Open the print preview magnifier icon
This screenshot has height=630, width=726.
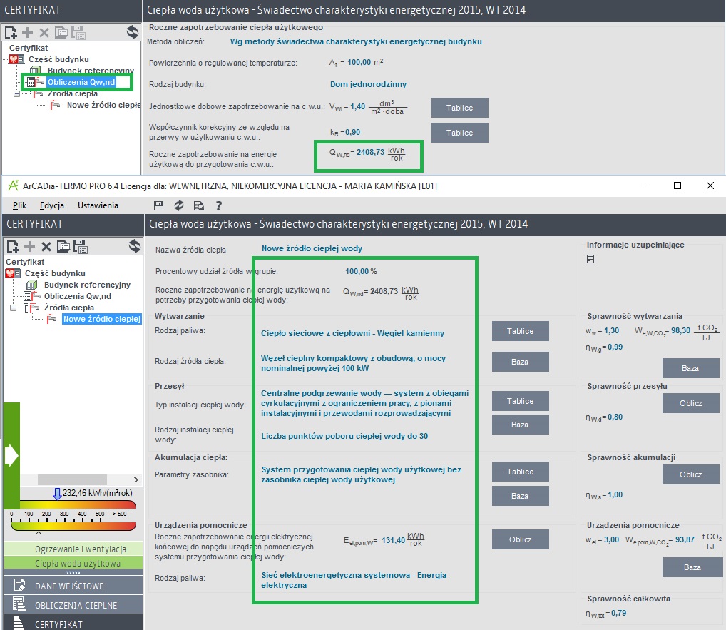click(x=199, y=205)
